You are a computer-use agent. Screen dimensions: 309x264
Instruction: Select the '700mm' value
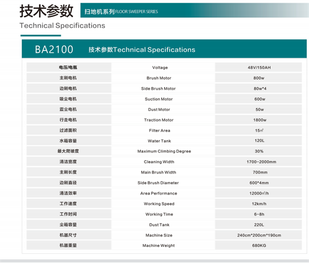click(x=260, y=172)
